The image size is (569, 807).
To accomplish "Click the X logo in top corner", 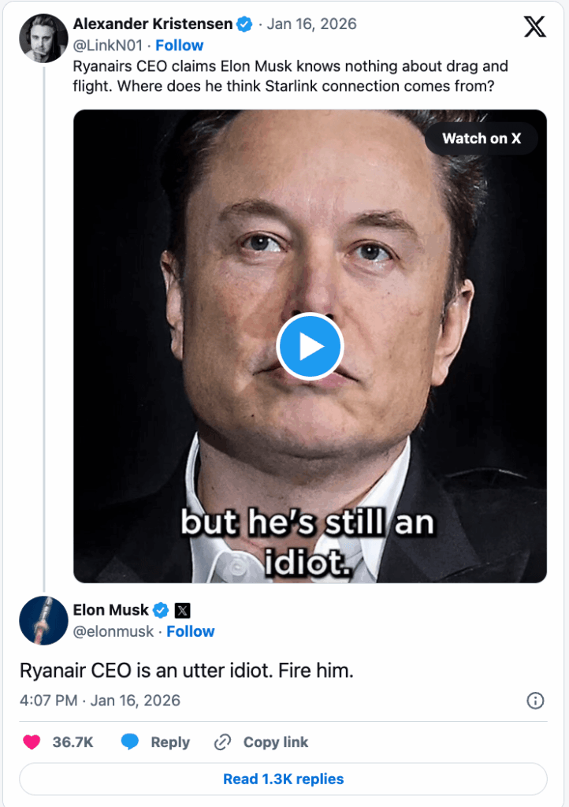I will click(x=534, y=28).
